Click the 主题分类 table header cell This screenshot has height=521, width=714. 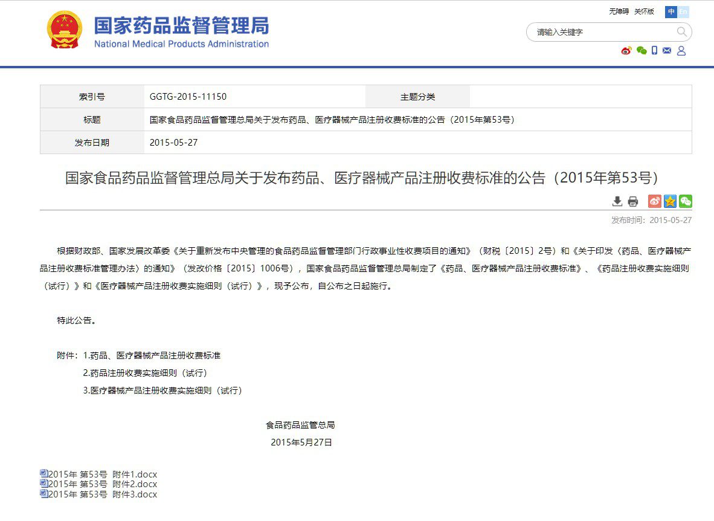pos(417,97)
